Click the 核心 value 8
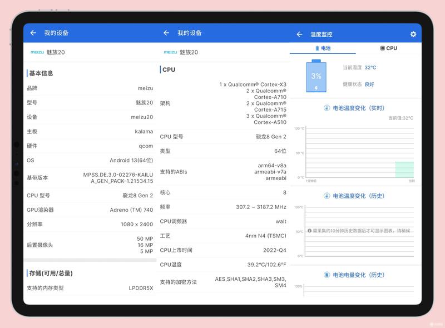 (x=285, y=193)
